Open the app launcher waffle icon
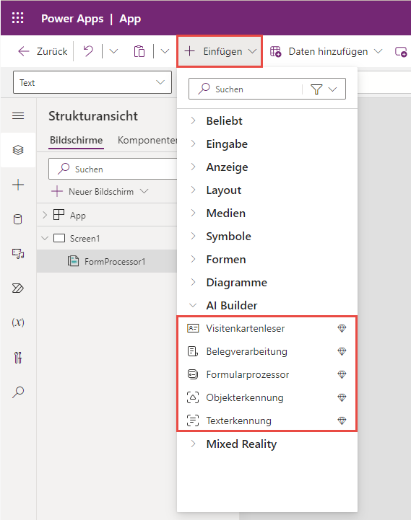Image resolution: width=411 pixels, height=520 pixels. click(x=17, y=18)
